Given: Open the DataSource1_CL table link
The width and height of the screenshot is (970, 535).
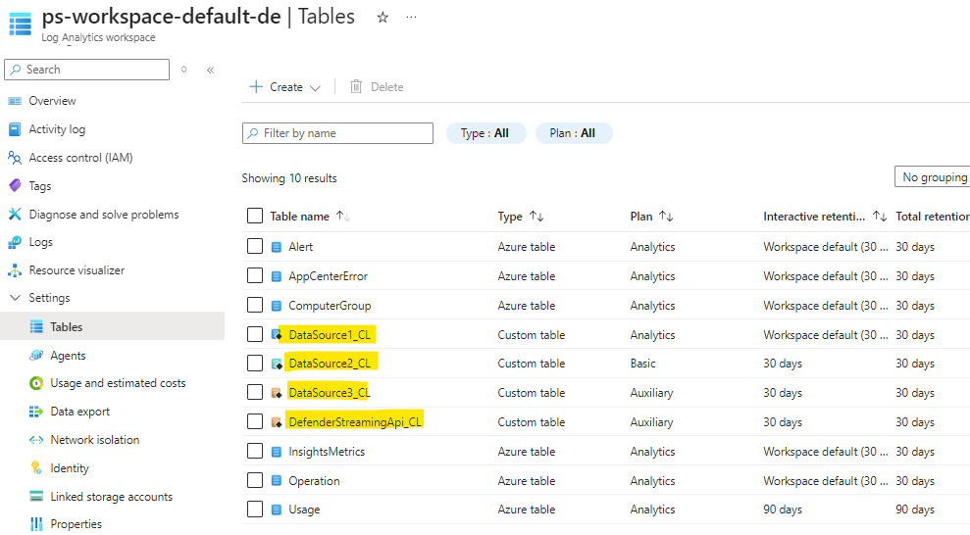Looking at the screenshot, I should pyautogui.click(x=330, y=335).
